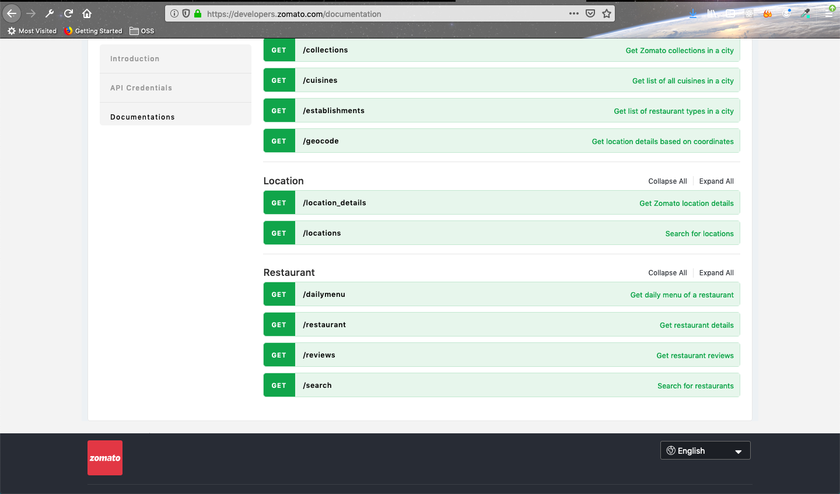
Task: Save page to Pocket
Action: [590, 13]
